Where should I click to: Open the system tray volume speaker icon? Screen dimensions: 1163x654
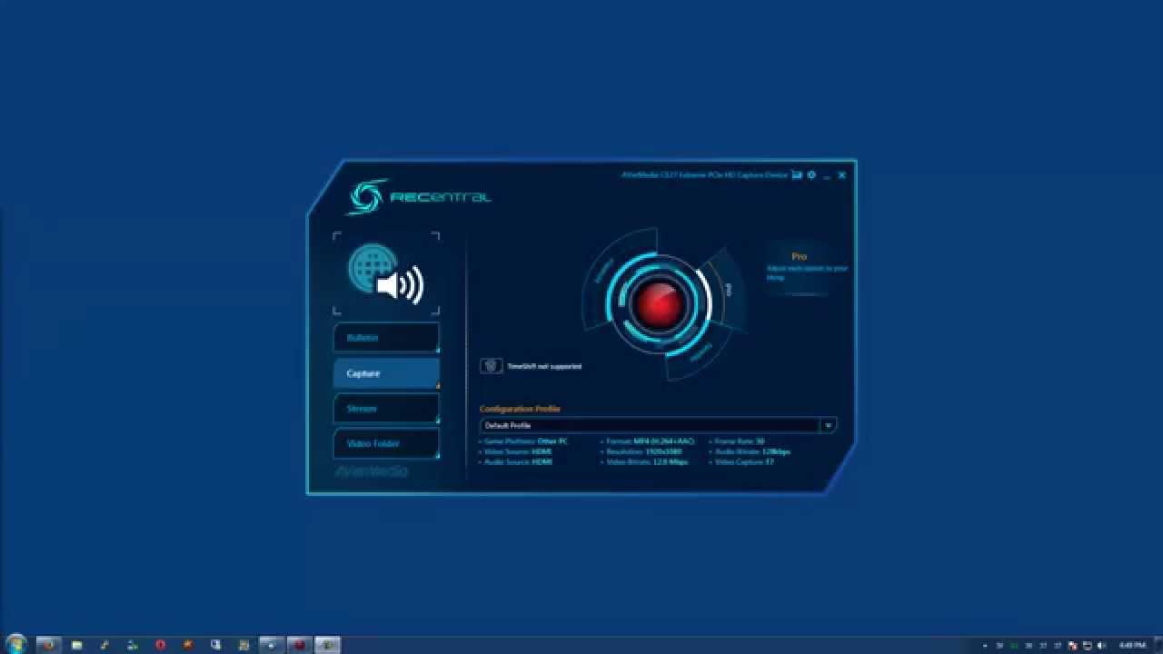click(1102, 646)
